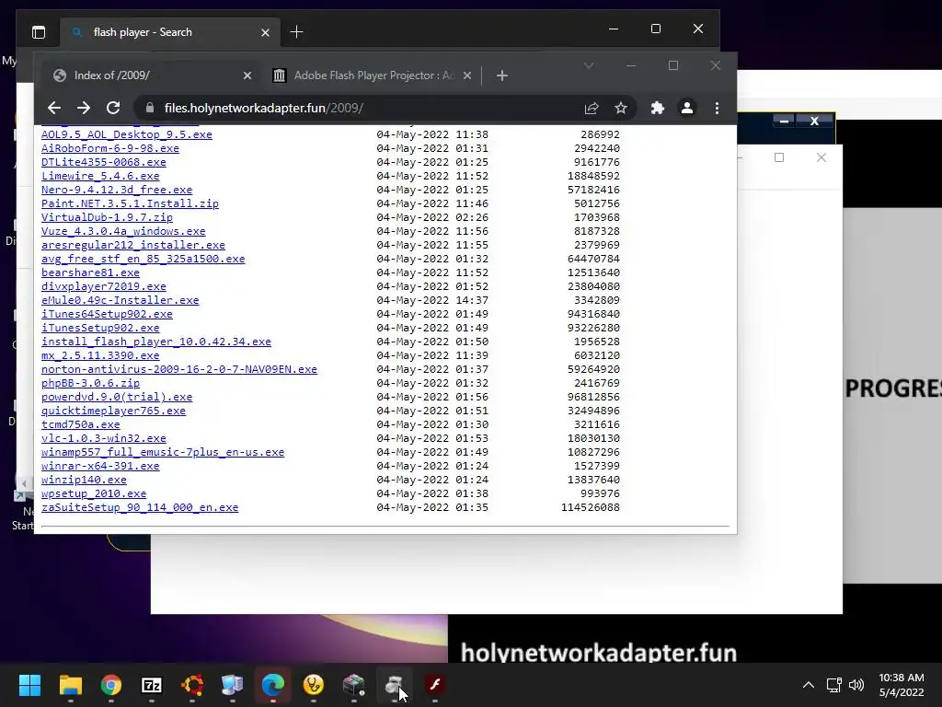
Task: Open new tab in Chrome window
Action: click(502, 75)
